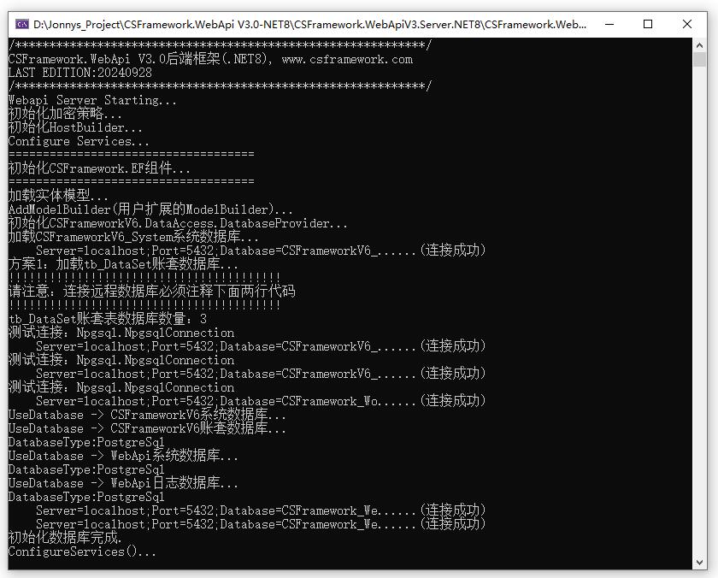Click the '初始化HostBuilder...' log line
718x578 pixels.
tap(73, 127)
